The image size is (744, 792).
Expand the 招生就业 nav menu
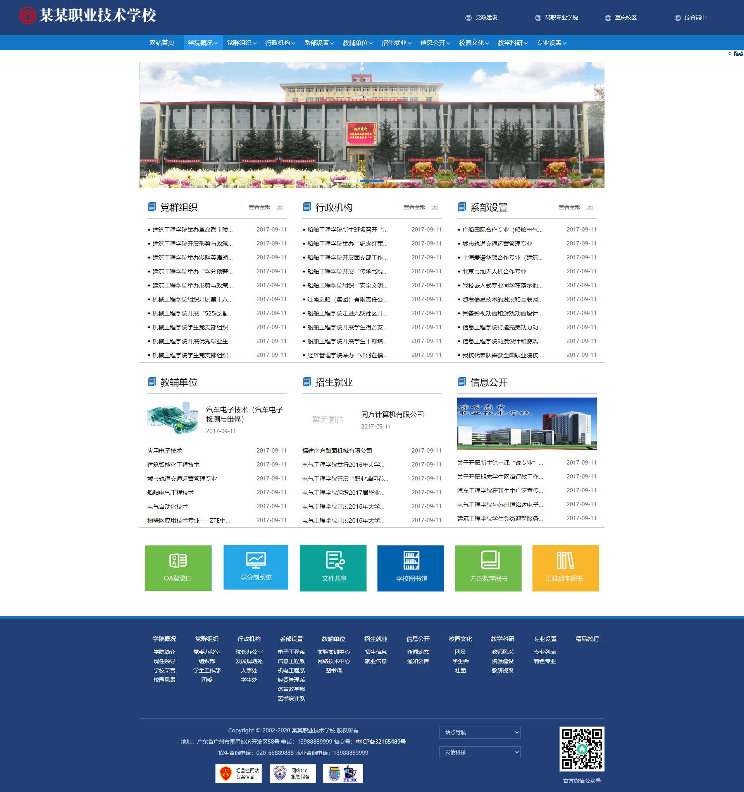click(396, 43)
